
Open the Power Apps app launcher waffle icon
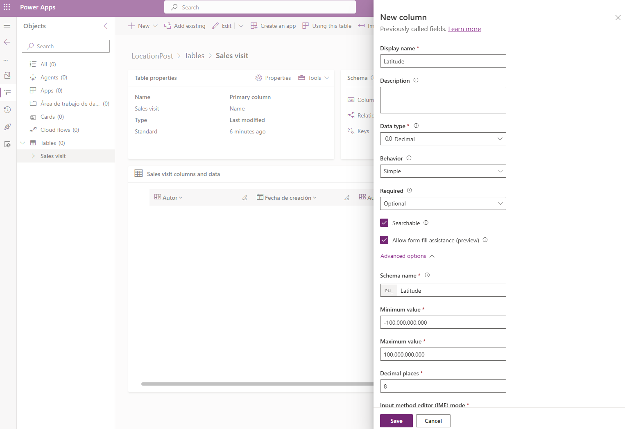pyautogui.click(x=7, y=7)
